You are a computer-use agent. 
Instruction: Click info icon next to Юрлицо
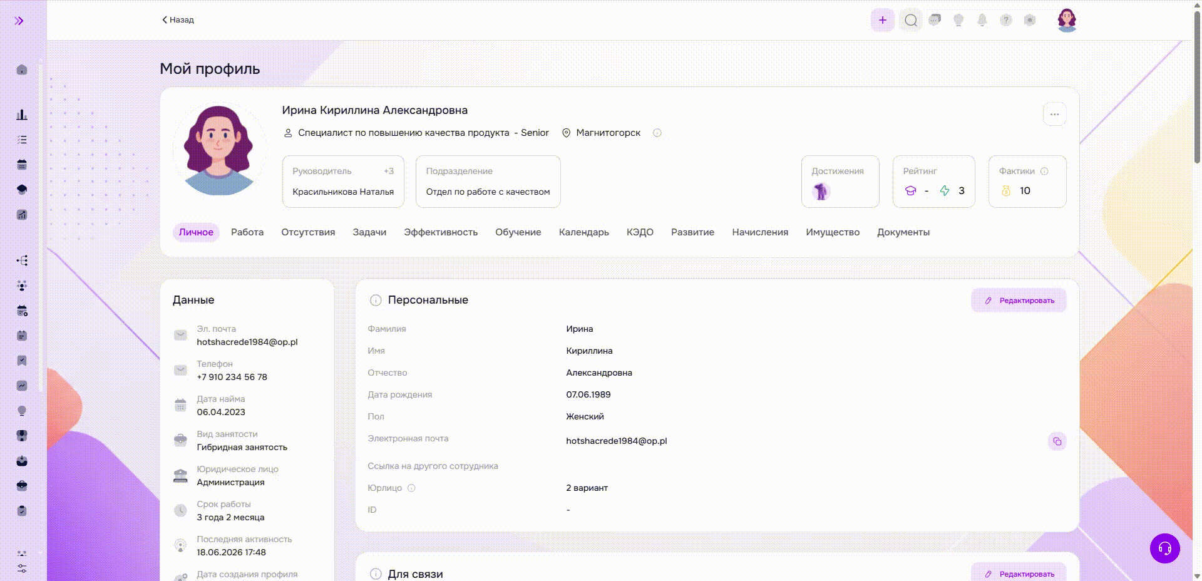pyautogui.click(x=411, y=488)
